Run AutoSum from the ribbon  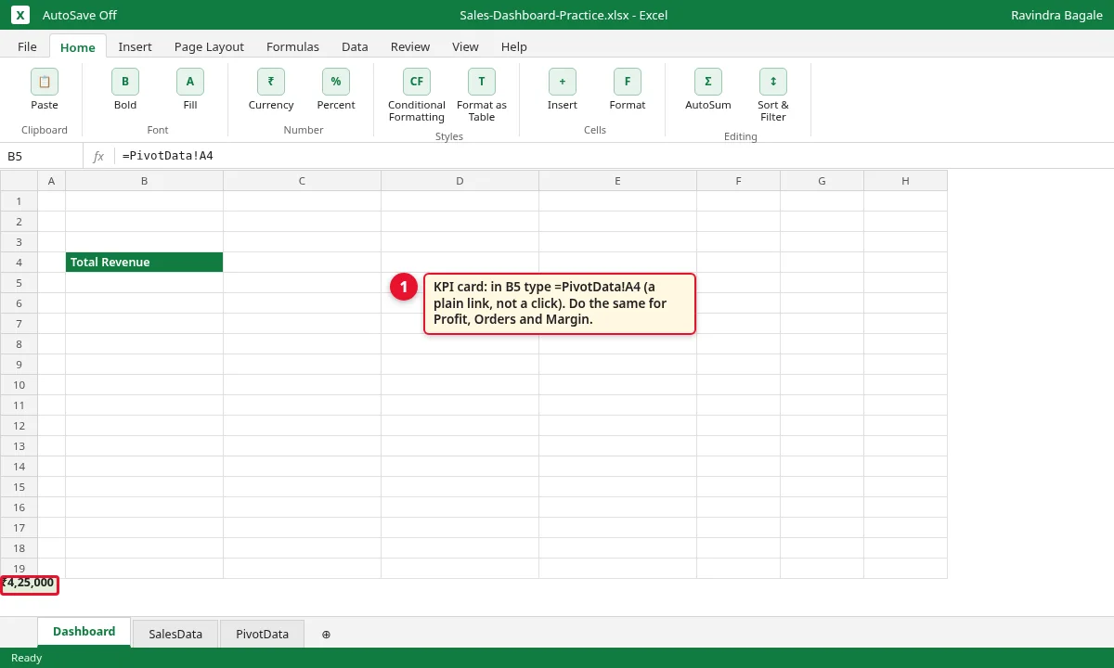708,82
